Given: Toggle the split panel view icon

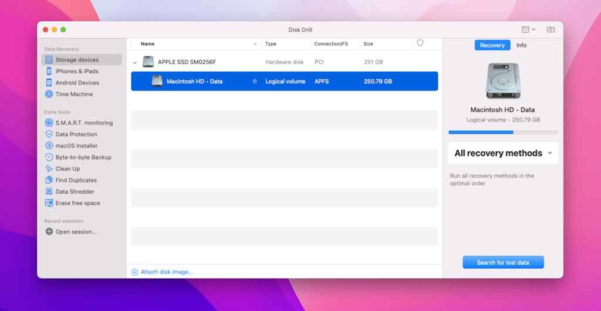Looking at the screenshot, I should coord(551,29).
